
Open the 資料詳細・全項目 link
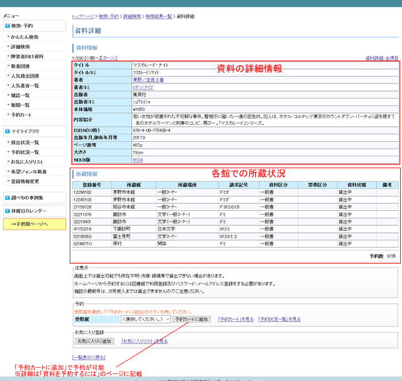tap(382, 58)
